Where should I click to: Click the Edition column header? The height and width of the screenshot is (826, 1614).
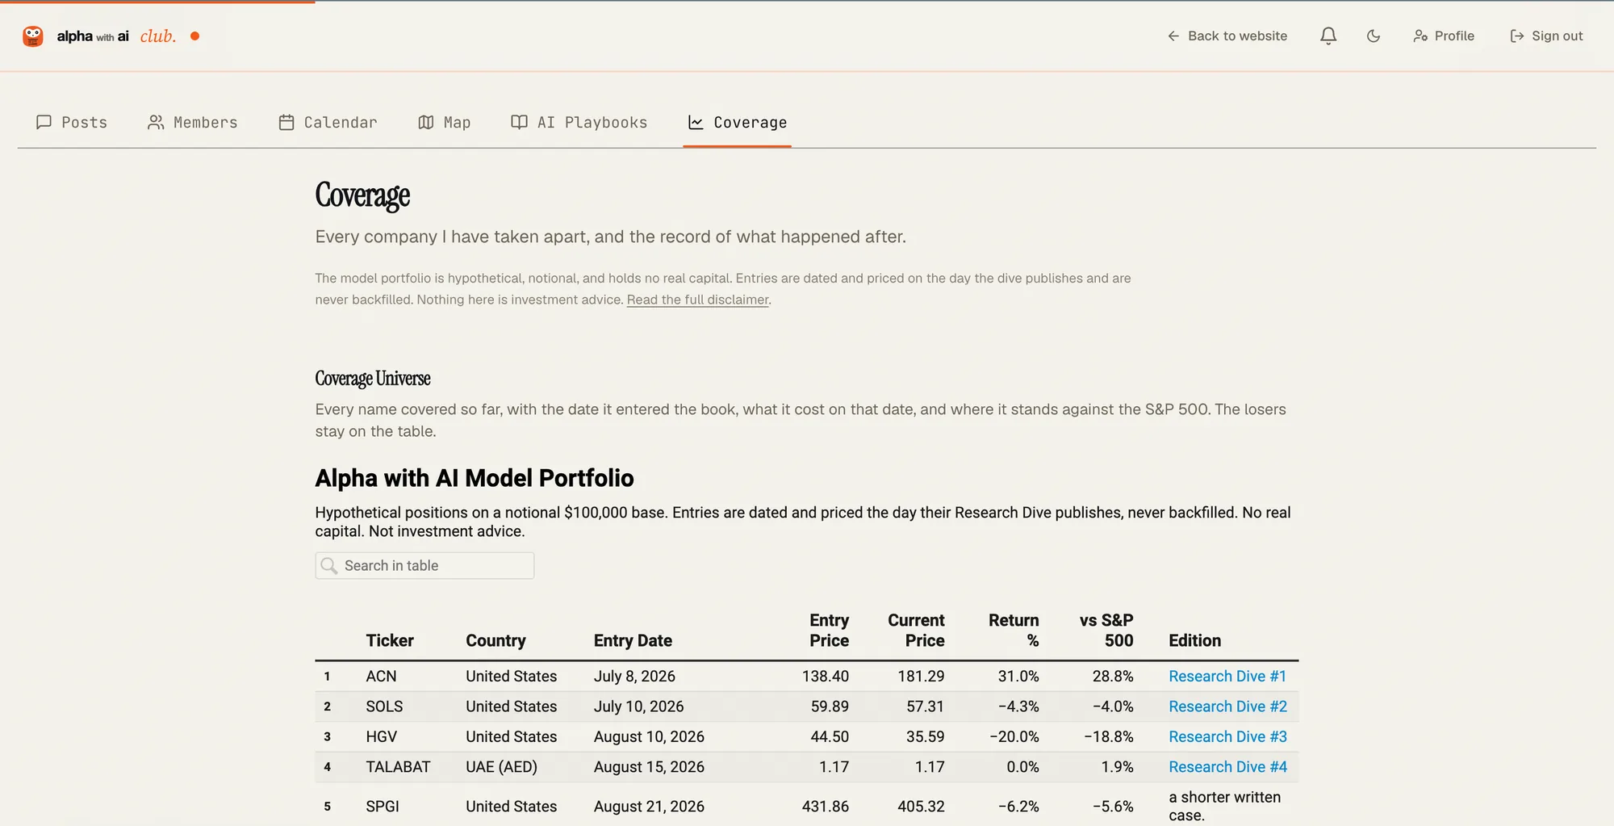click(1194, 640)
